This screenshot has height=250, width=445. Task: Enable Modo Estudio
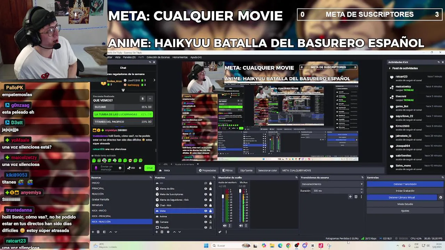(405, 204)
